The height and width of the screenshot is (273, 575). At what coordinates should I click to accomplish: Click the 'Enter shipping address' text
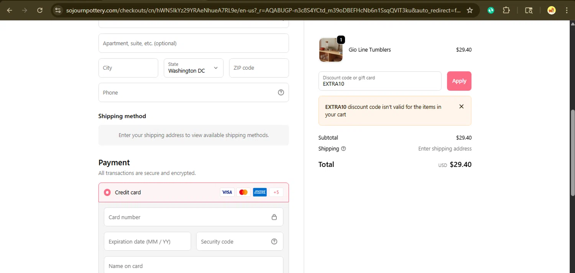445,149
